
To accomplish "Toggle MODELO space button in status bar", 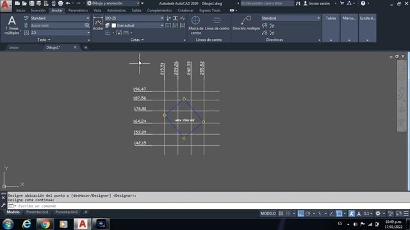I will (x=268, y=213).
